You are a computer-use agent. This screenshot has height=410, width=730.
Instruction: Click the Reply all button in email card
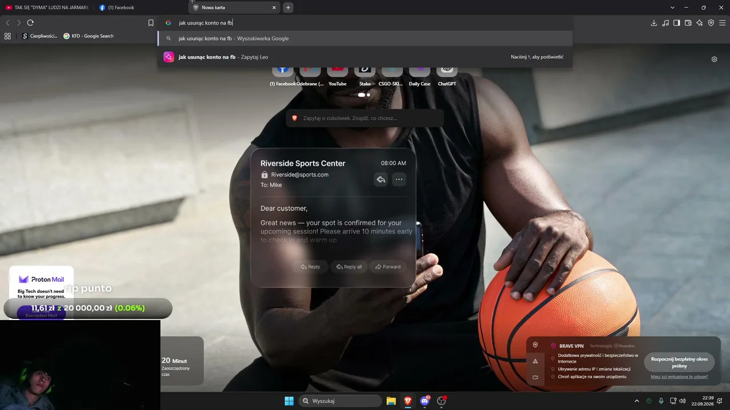[x=349, y=266]
